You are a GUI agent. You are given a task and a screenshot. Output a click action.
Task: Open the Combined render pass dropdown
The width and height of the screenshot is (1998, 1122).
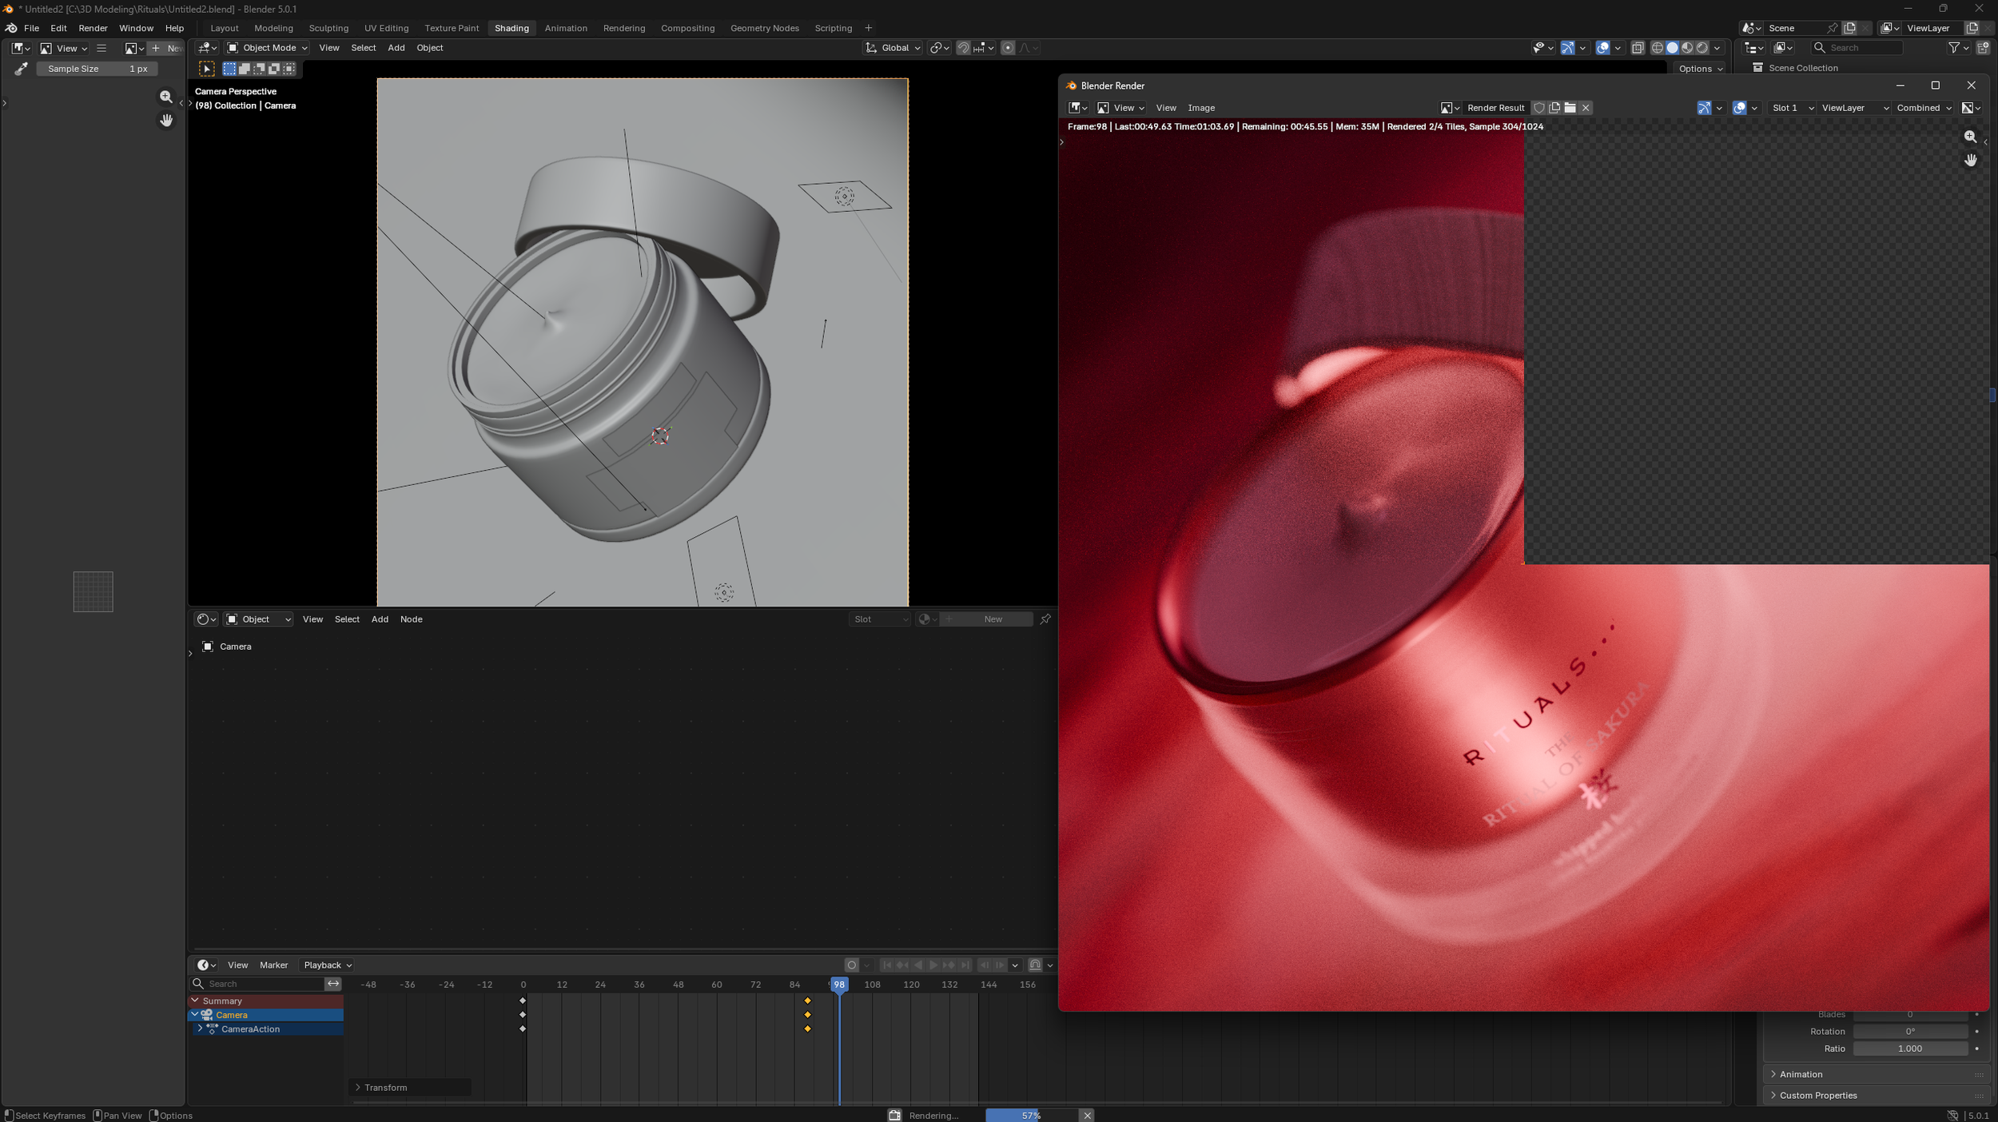tap(1924, 108)
